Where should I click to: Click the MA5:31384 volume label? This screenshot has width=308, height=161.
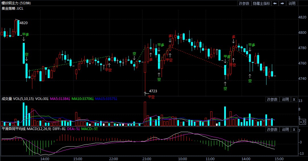click(60, 99)
